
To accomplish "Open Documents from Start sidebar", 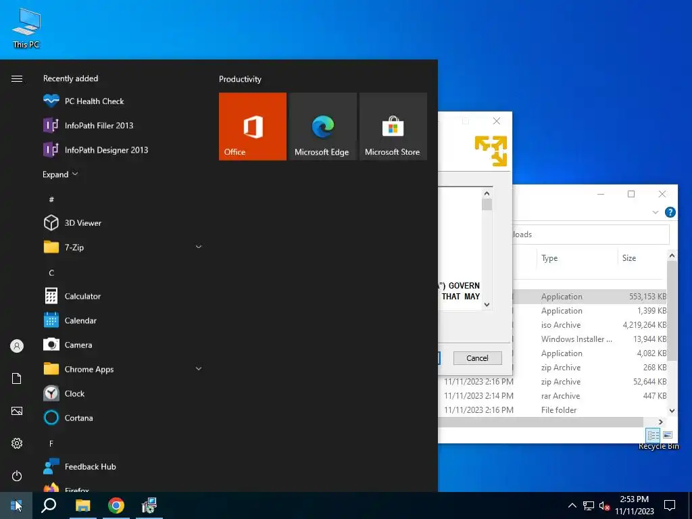I will tap(17, 378).
